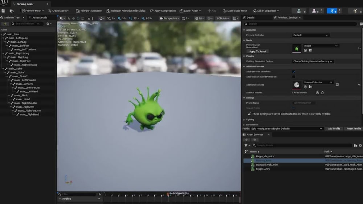Open the animation editor mode icon

point(332,11)
